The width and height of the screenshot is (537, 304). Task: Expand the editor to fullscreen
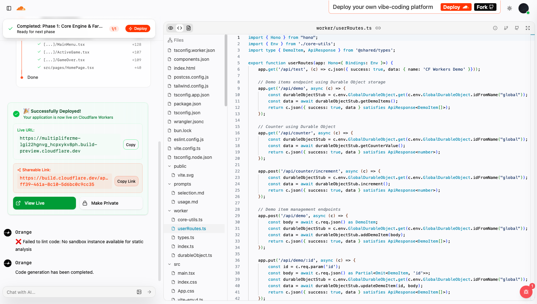528,28
